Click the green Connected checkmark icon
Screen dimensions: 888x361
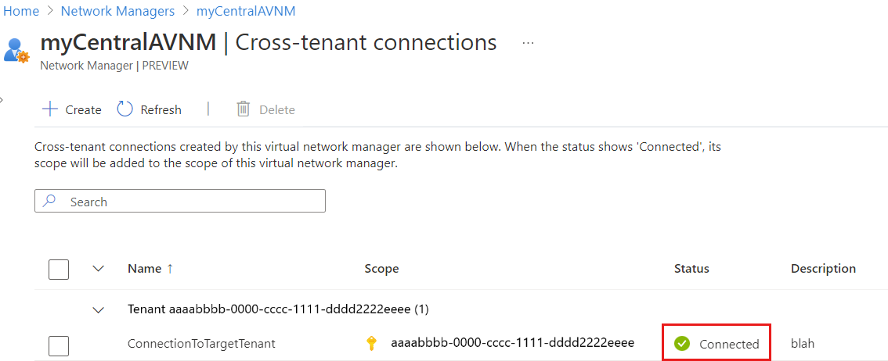(682, 343)
